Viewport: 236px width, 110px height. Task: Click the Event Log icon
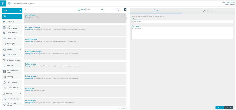coord(4,93)
